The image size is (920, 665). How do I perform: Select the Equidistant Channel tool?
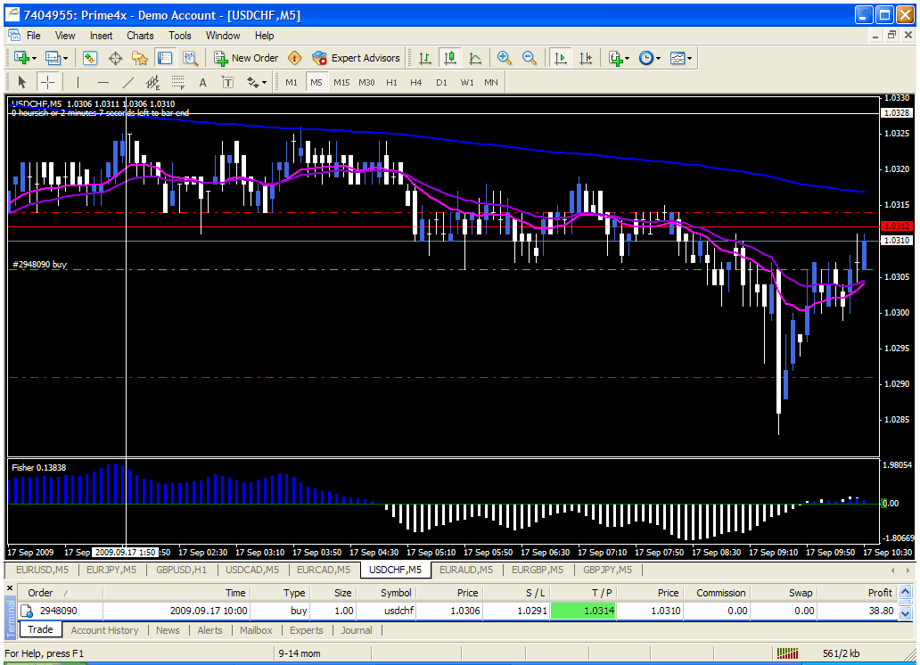[152, 83]
